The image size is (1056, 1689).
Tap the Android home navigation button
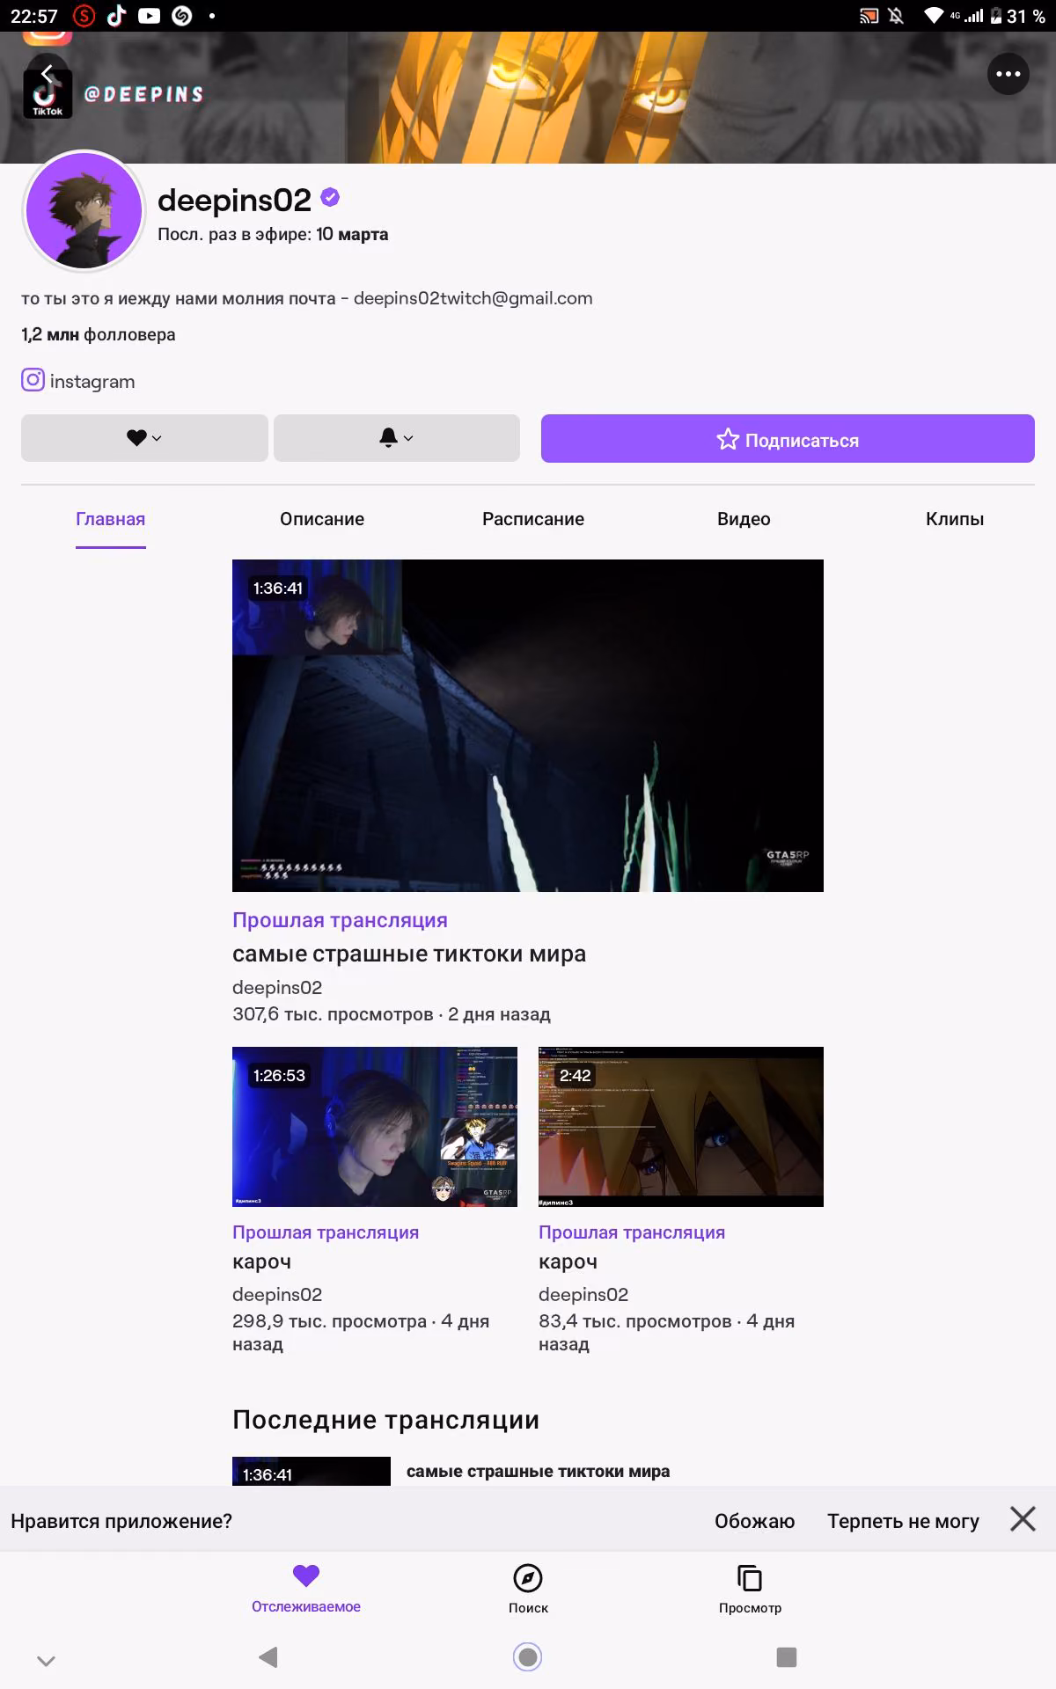point(527,1657)
